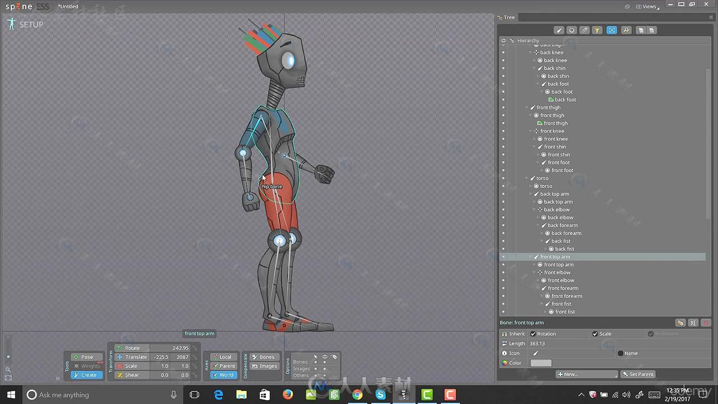718x404 pixels.
Task: Click the collapse all tree icon
Action: [652, 30]
